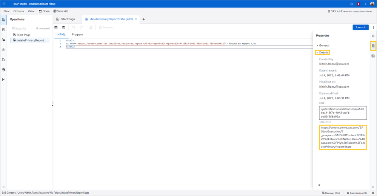Open the applications menu grid icon

click(4, 4)
